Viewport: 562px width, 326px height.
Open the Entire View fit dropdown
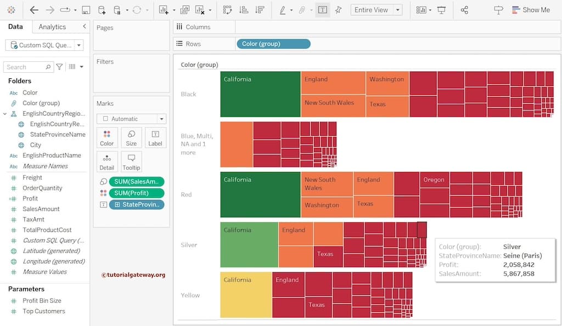[398, 10]
